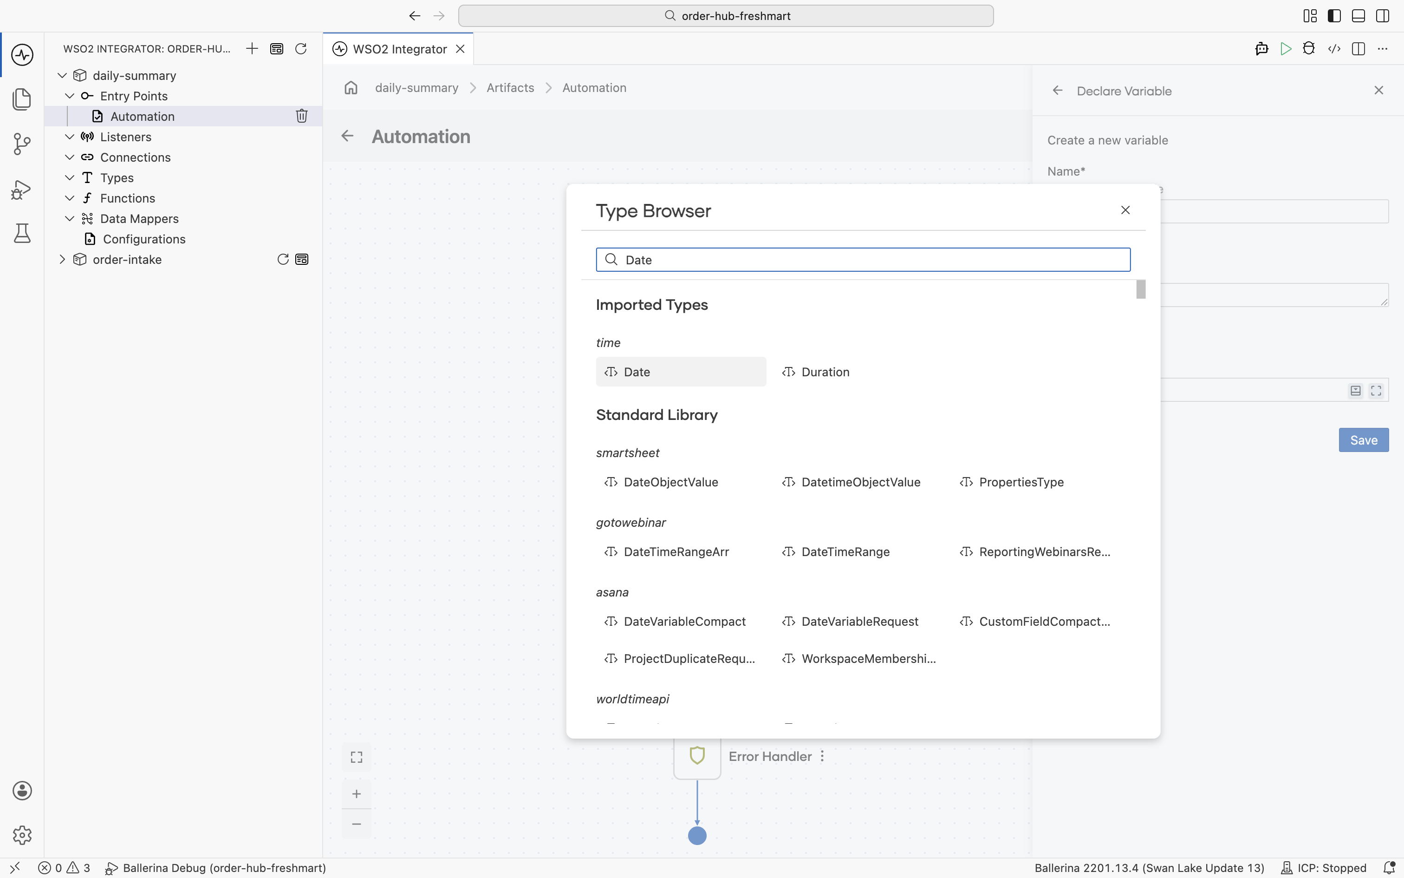Select Configurations tree item
The width and height of the screenshot is (1404, 878).
coord(144,239)
